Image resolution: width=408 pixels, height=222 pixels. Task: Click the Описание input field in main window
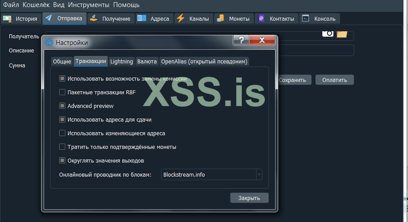pos(316,50)
